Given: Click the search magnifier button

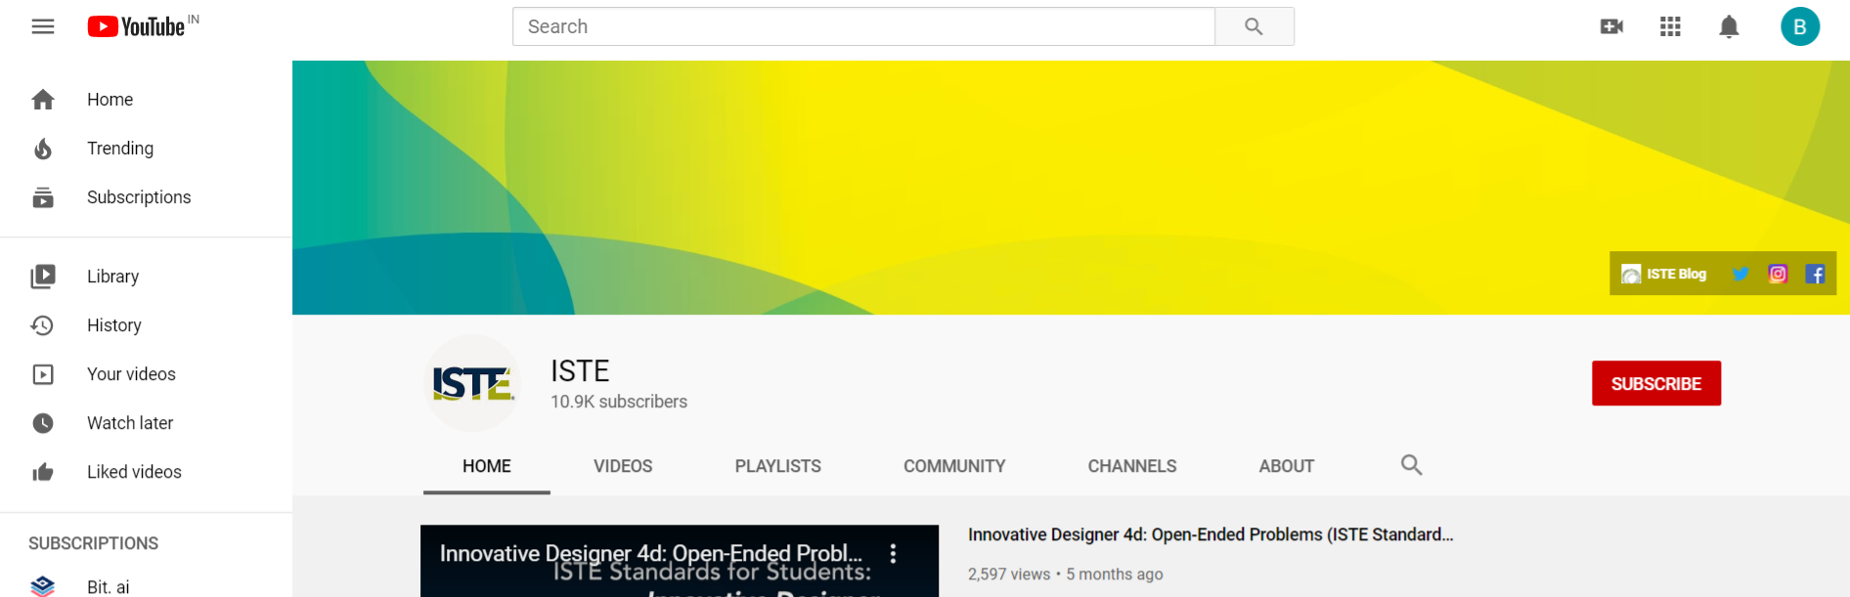Looking at the screenshot, I should (x=1255, y=26).
